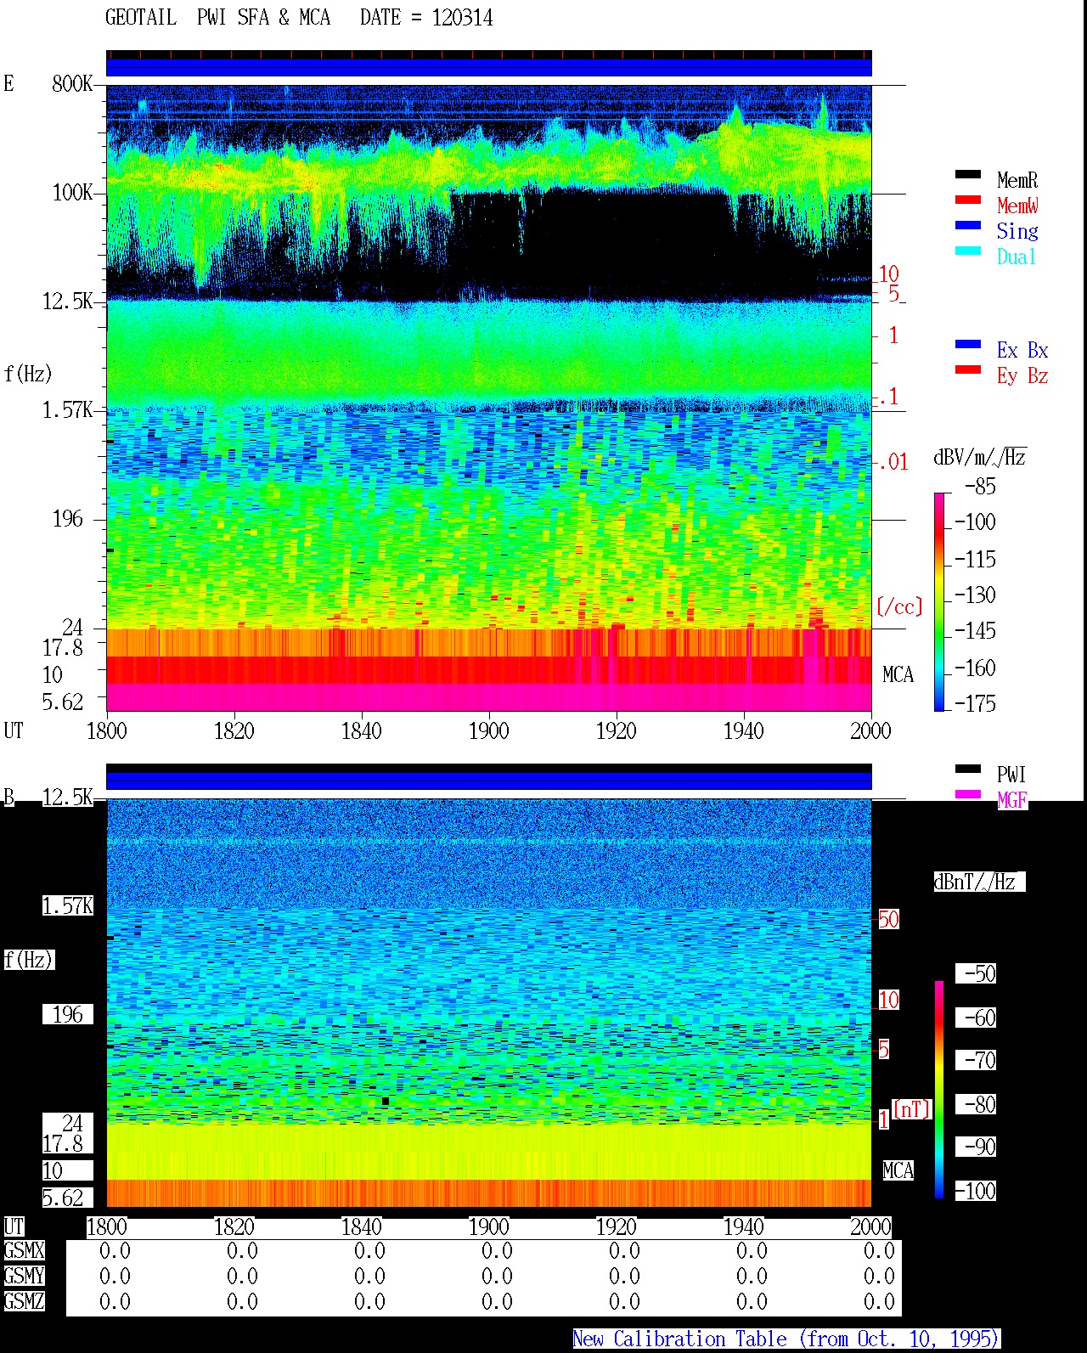Click the magenta 5.62 Hz band in E spectrogram

point(489,697)
